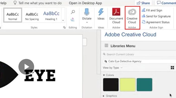The height and width of the screenshot is (98, 176).
Task: Collapse the Colors section
Action: [x=104, y=75]
